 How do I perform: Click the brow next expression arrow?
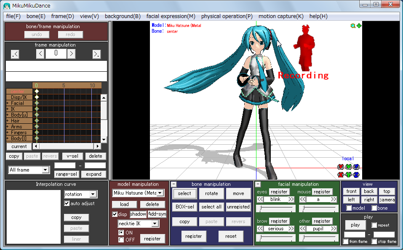tap(291, 229)
